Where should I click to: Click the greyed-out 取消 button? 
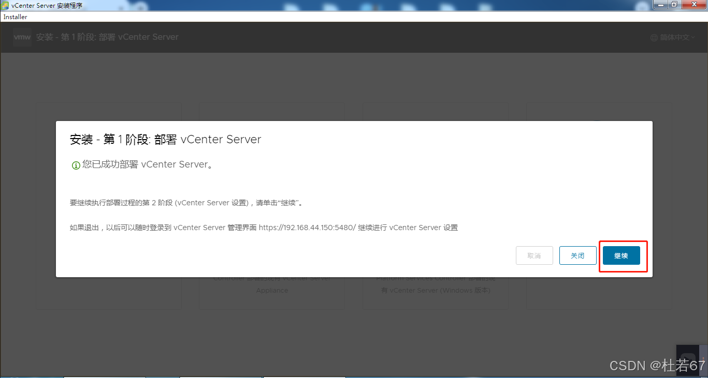[x=534, y=255]
